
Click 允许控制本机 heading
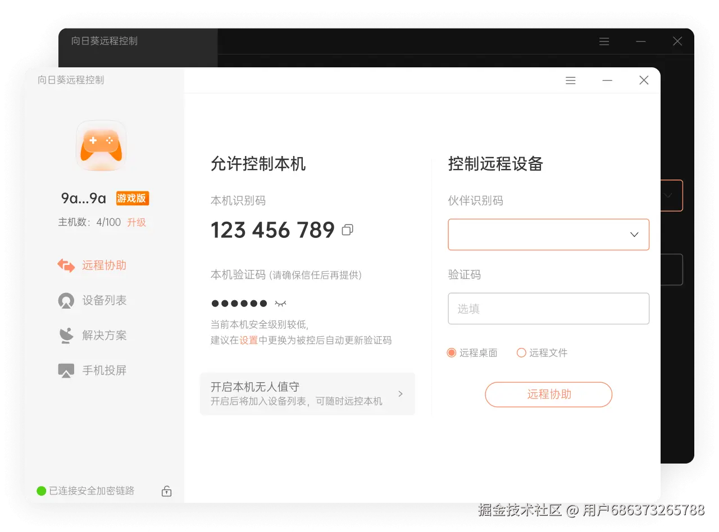point(258,164)
